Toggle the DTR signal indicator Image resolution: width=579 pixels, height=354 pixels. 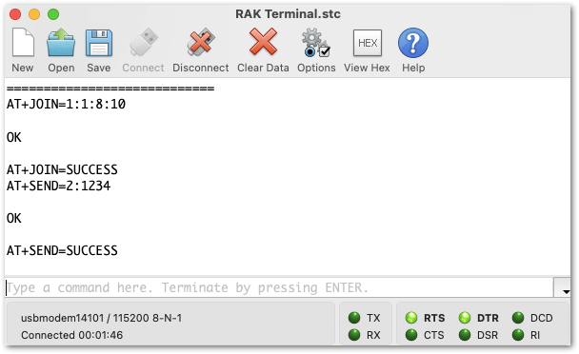click(465, 318)
